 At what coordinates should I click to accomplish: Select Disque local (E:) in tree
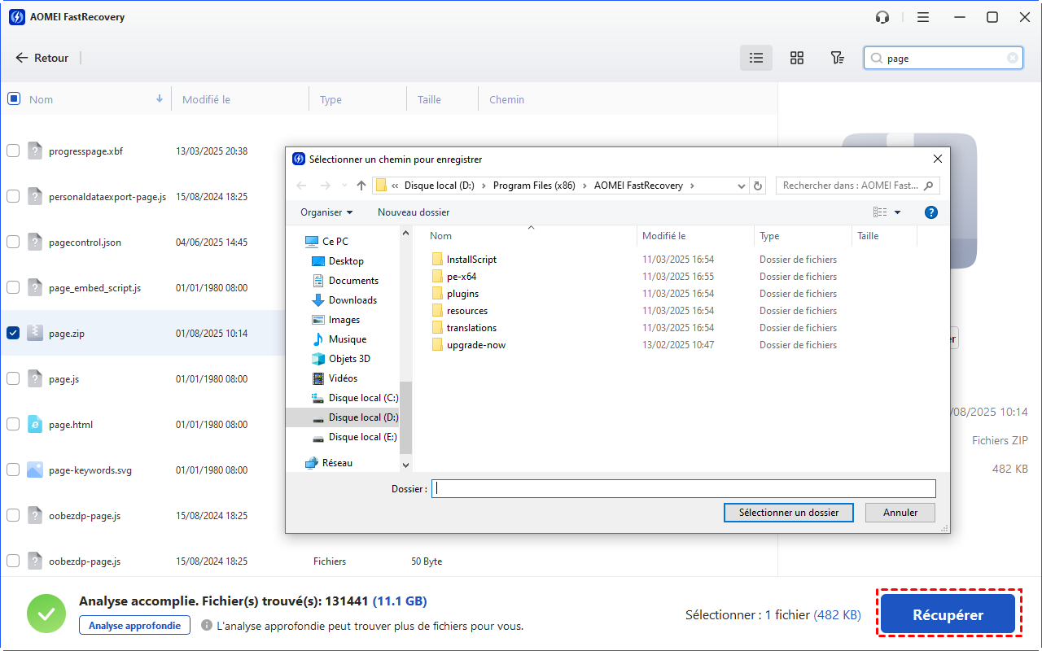click(362, 437)
